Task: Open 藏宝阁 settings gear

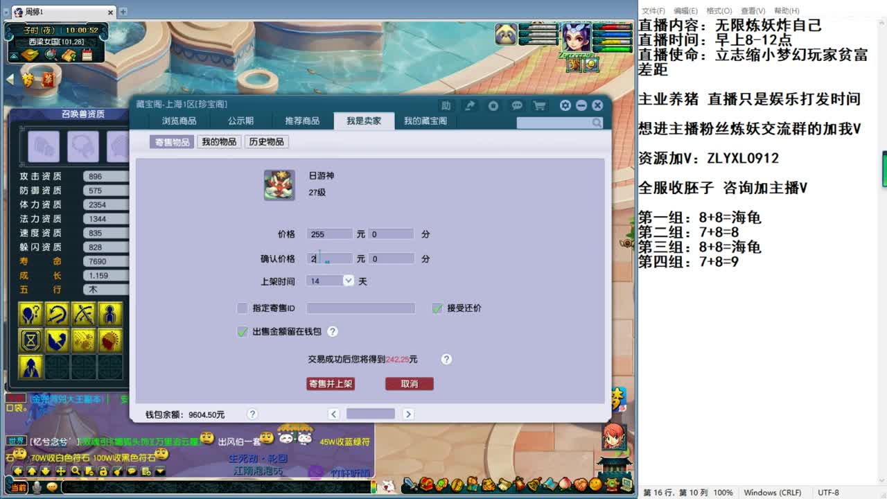Action: pyautogui.click(x=565, y=105)
